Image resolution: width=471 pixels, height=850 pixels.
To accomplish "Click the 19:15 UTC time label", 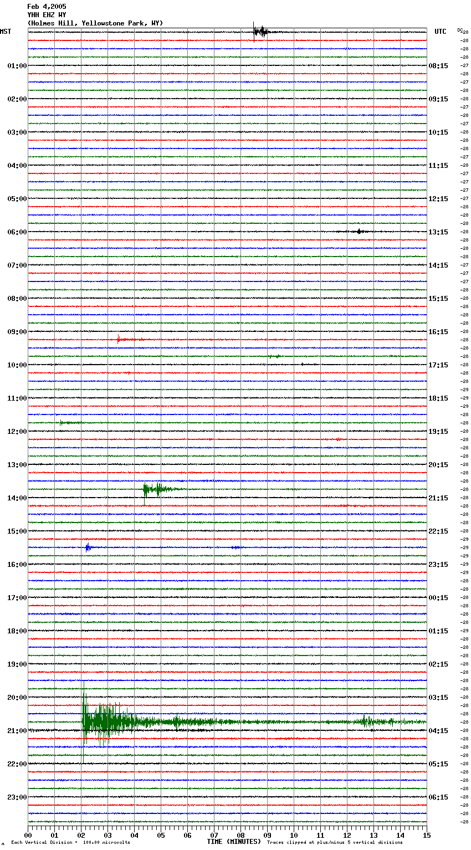I will 438,432.
